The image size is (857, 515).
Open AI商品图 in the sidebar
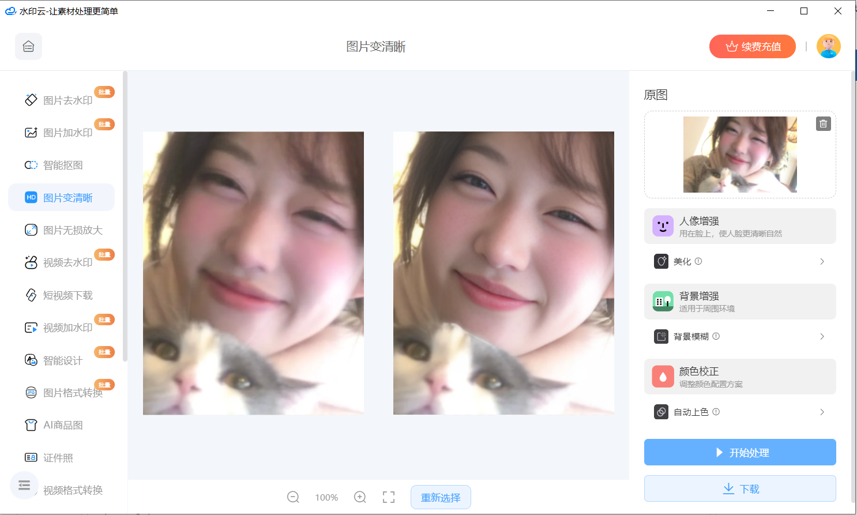(61, 425)
